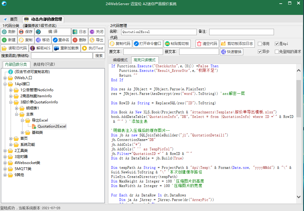This screenshot has width=304, height=211.
Task: Click the 搜索 search button
Action: pos(99,56)
